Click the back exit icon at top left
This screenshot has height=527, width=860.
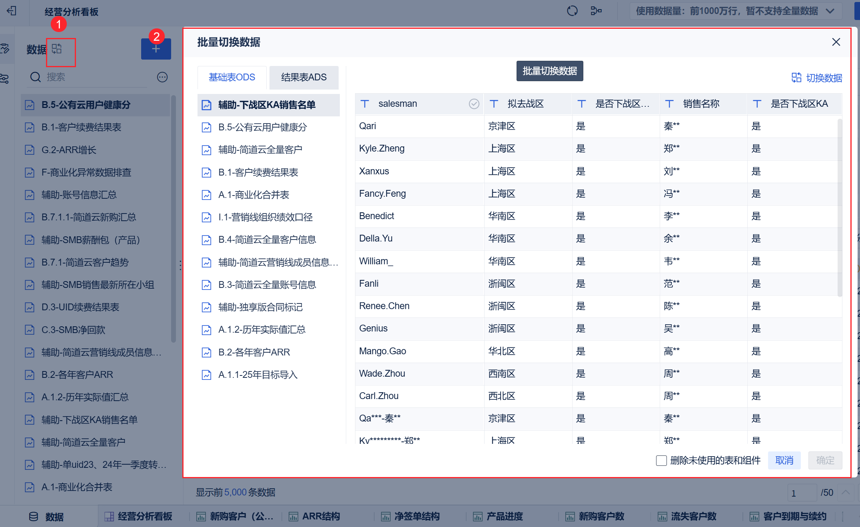[x=12, y=11]
